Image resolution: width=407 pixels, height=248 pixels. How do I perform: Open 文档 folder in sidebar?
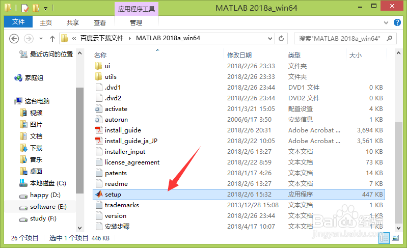point(31,136)
